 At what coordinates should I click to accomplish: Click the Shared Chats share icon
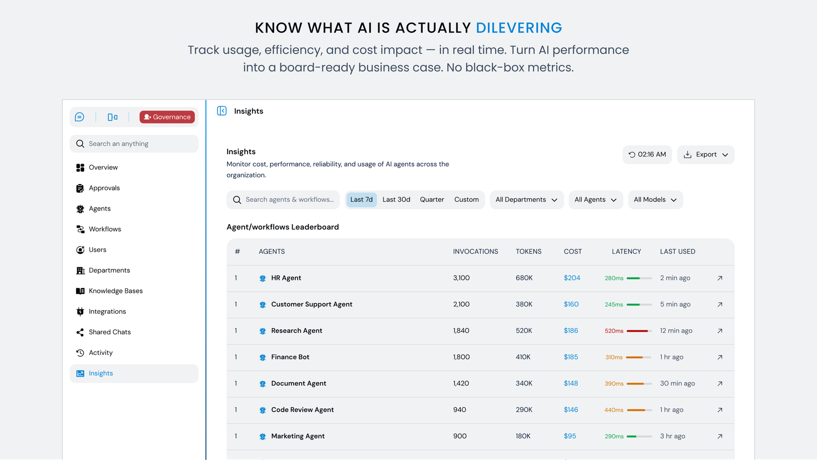[x=80, y=332]
